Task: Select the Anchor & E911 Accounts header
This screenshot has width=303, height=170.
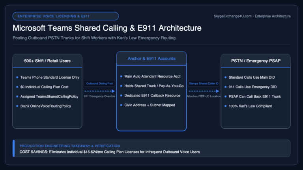Action: pos(151,58)
